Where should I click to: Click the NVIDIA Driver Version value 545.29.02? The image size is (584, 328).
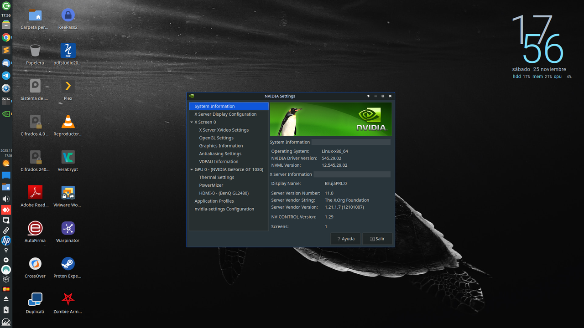tap(332, 158)
